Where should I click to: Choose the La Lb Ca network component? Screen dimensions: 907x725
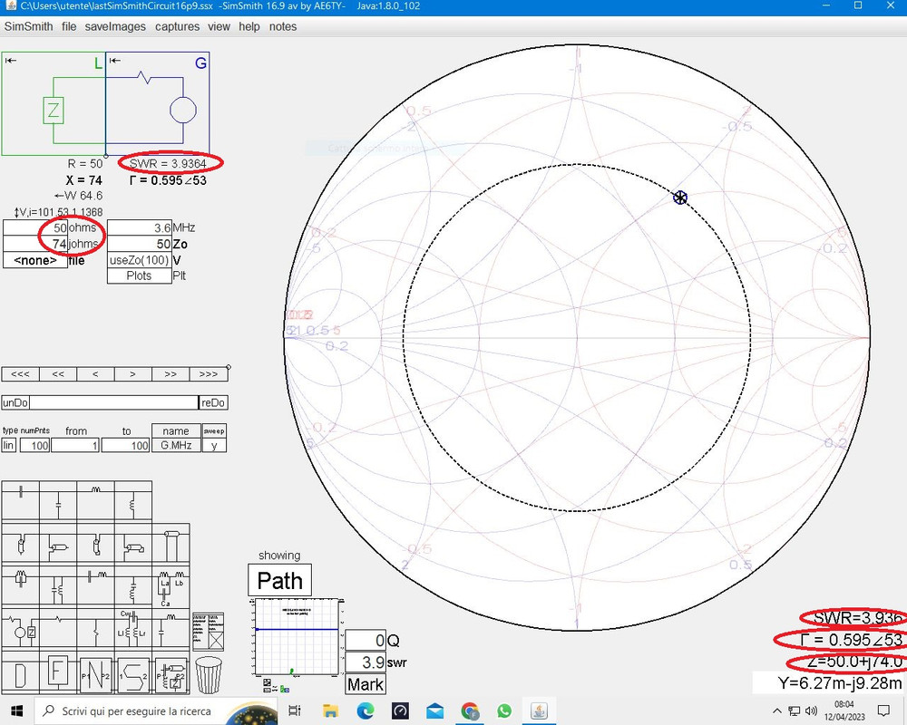pyautogui.click(x=171, y=587)
